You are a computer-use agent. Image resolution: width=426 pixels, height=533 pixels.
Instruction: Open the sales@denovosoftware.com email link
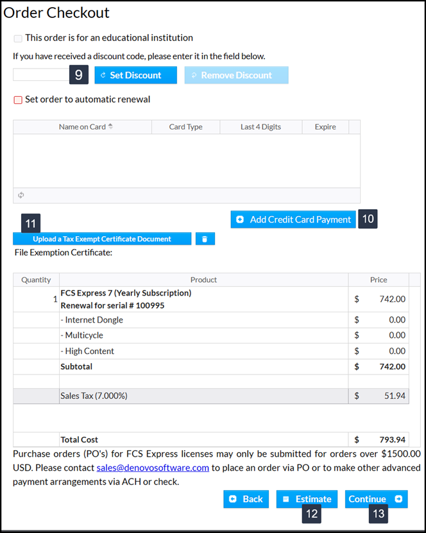153,468
